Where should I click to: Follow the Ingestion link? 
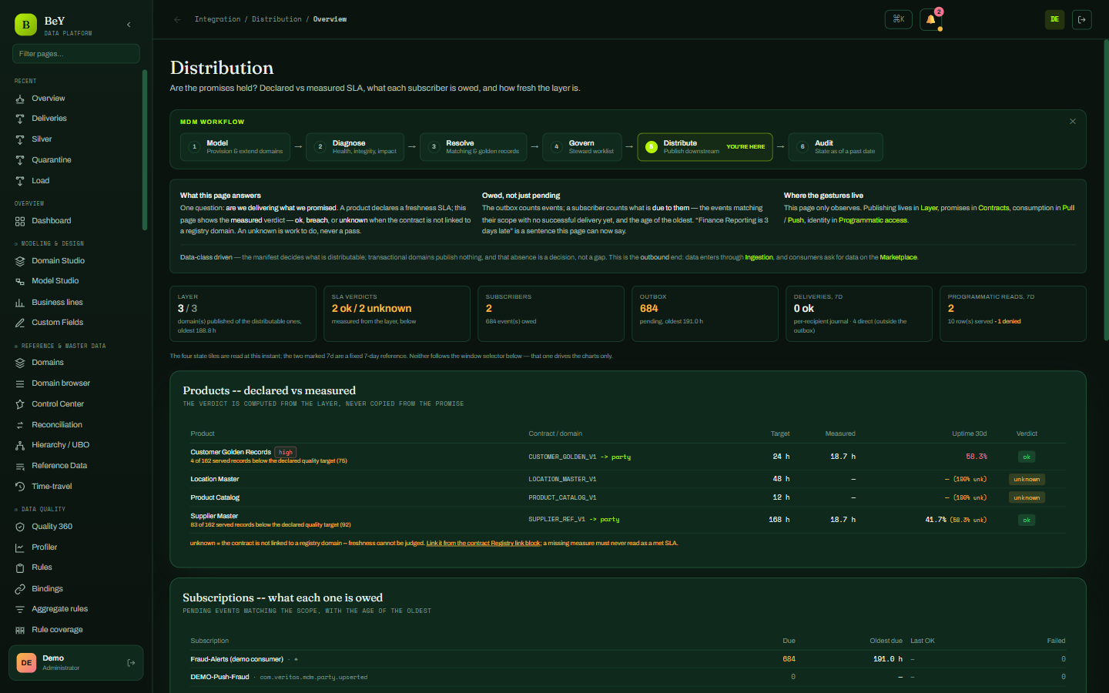point(759,257)
